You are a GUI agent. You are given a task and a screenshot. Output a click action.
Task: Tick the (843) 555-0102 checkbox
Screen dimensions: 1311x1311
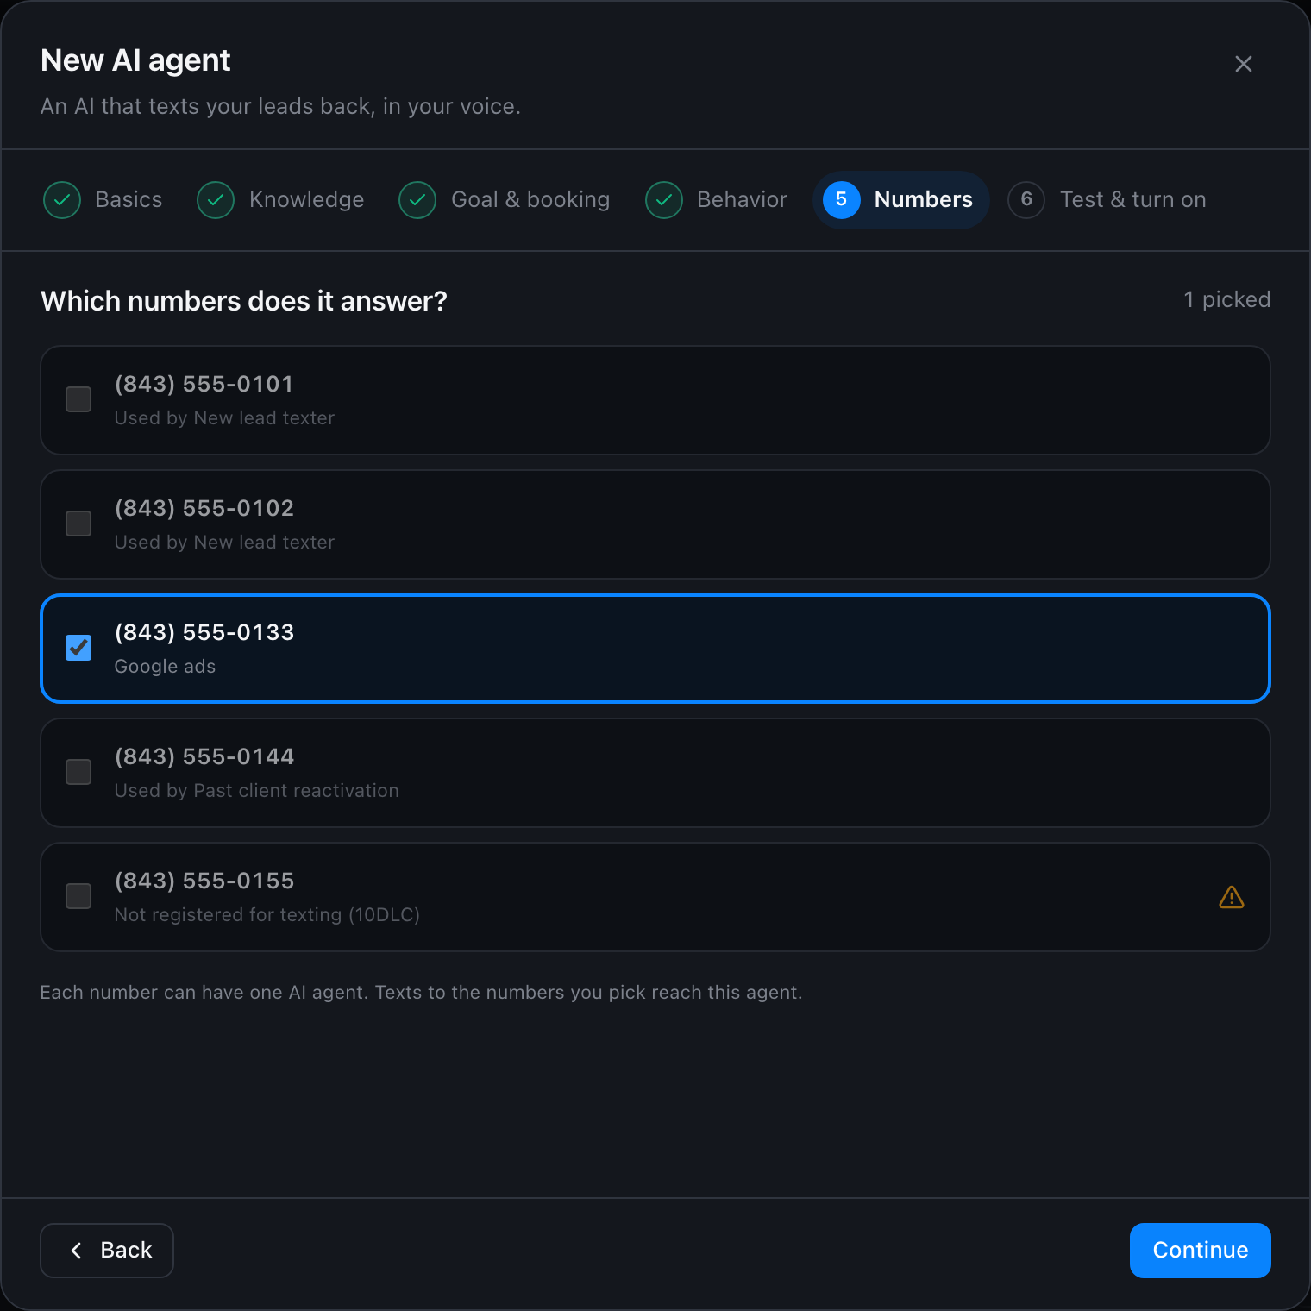tap(78, 524)
